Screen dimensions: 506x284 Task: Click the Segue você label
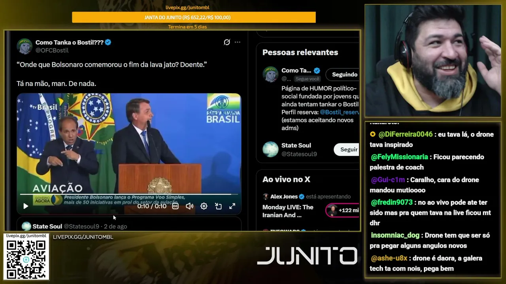[308, 79]
